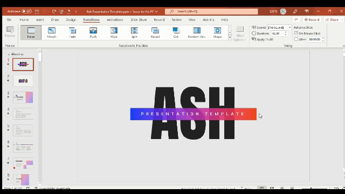Select the None transition
Viewport: 345px width, 194px height.
point(31,32)
